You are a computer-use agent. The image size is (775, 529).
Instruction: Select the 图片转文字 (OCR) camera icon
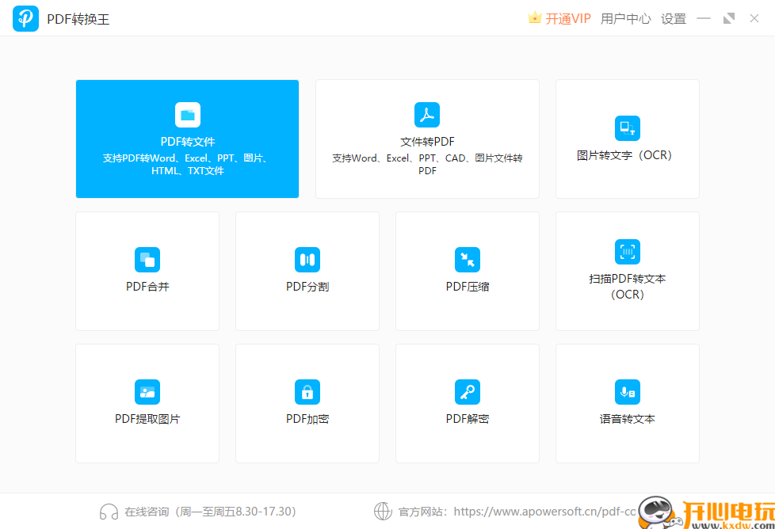(x=627, y=127)
